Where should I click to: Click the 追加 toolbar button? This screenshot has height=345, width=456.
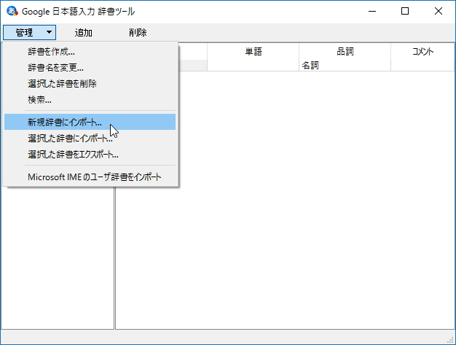(83, 32)
